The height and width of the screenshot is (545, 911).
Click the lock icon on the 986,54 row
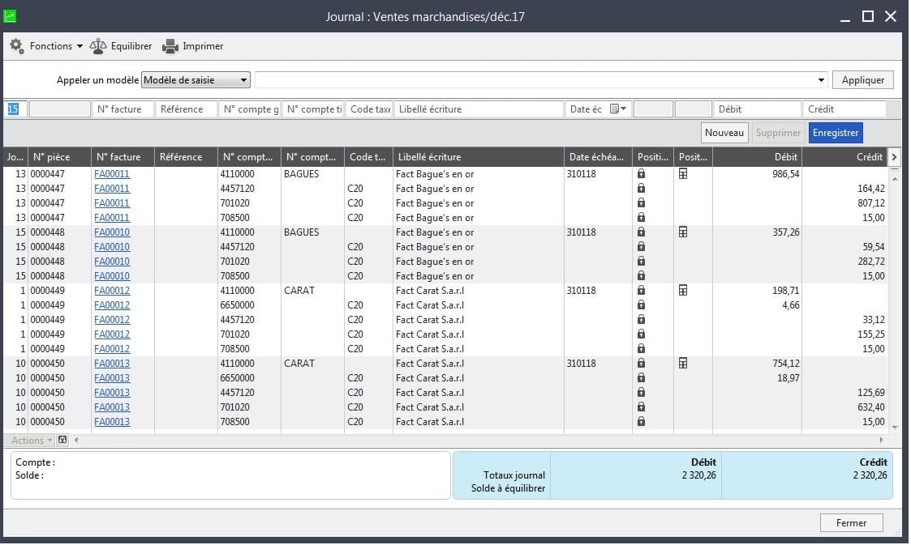point(641,174)
